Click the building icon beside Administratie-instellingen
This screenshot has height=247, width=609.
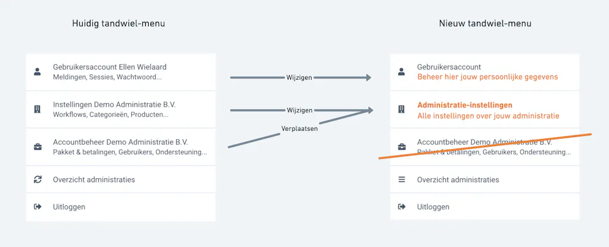[x=401, y=110]
